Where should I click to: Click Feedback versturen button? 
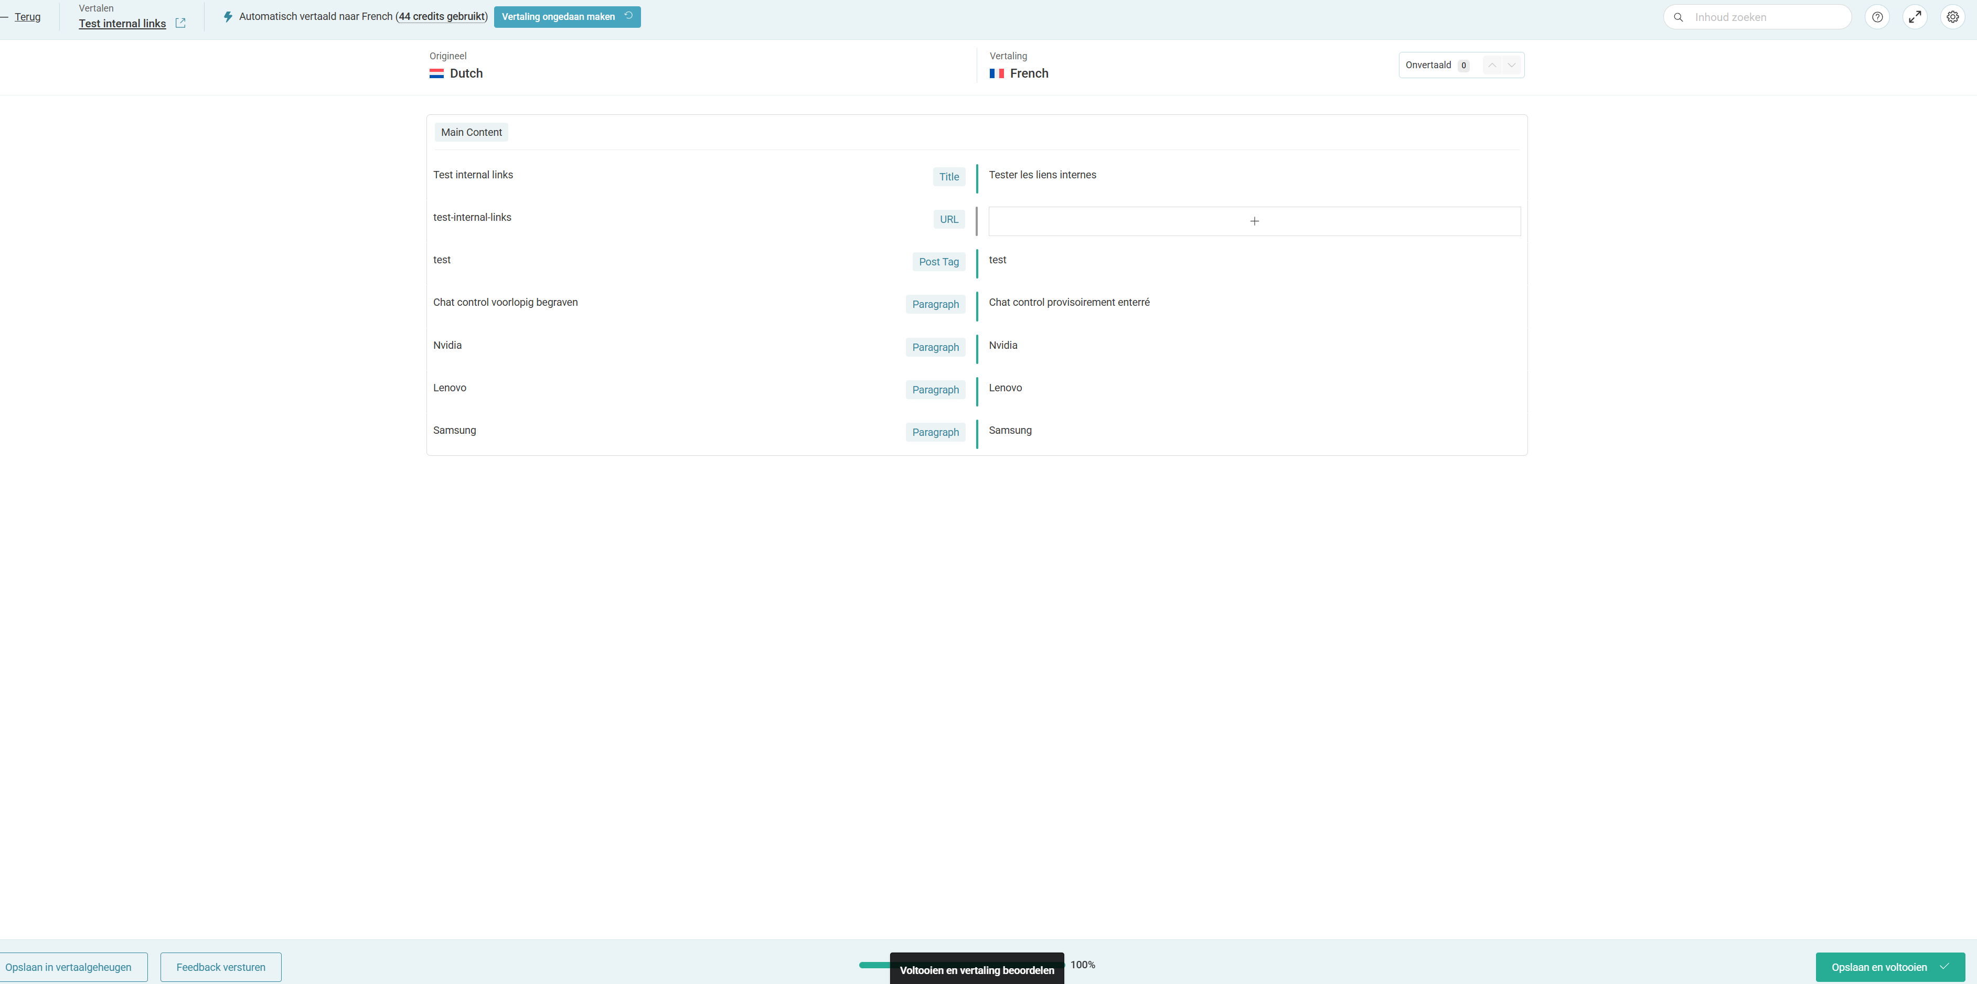coord(221,967)
